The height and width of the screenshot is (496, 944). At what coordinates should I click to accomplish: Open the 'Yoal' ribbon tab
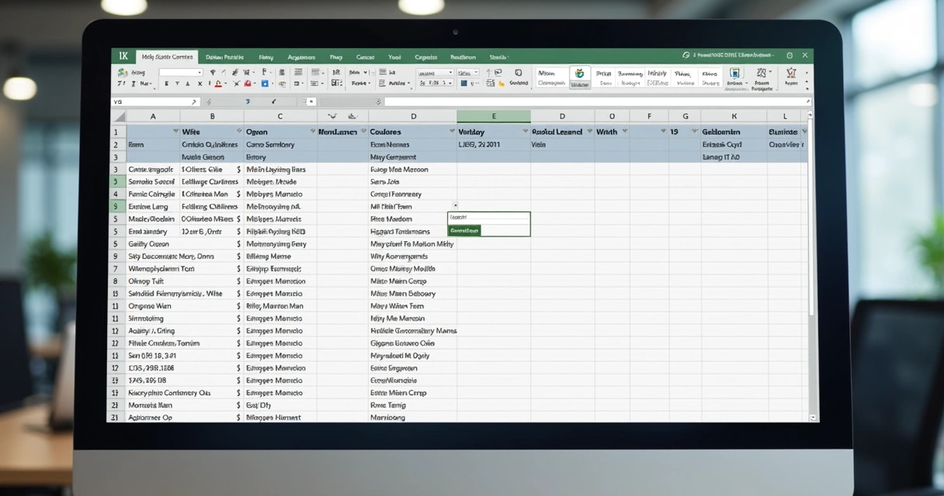coord(394,57)
